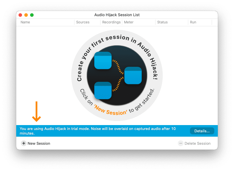Minimize the Session List window
The height and width of the screenshot is (171, 234).
26,15
